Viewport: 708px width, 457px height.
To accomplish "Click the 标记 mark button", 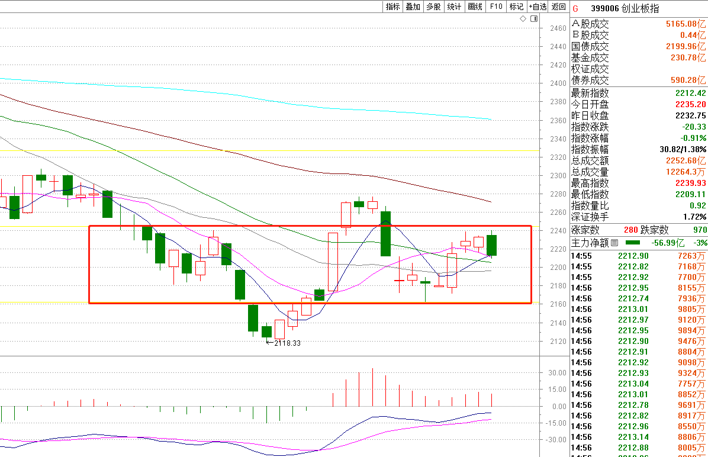I will coord(517,7).
